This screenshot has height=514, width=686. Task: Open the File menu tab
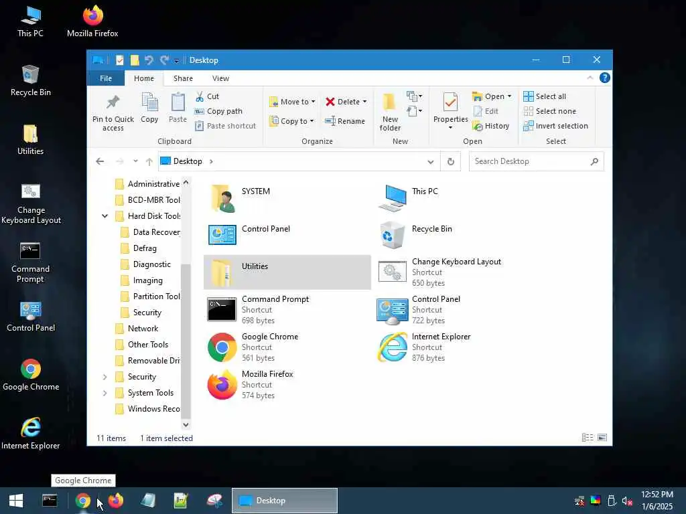pos(106,78)
